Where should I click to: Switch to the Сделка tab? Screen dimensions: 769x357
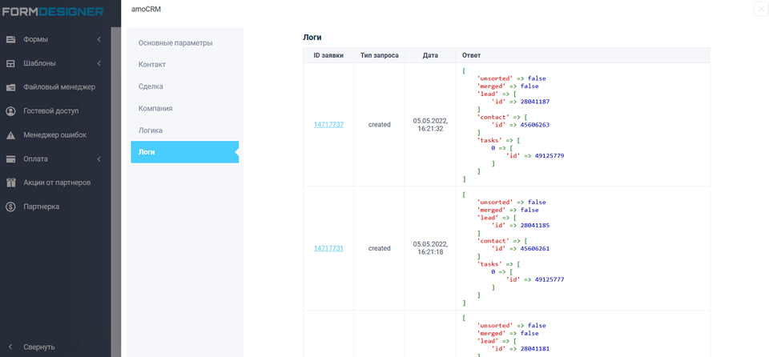tap(151, 86)
